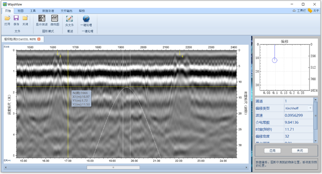Switch to 曲线图 wiggle curve display mode
The height and width of the screenshot is (174, 322).
click(x=54, y=20)
